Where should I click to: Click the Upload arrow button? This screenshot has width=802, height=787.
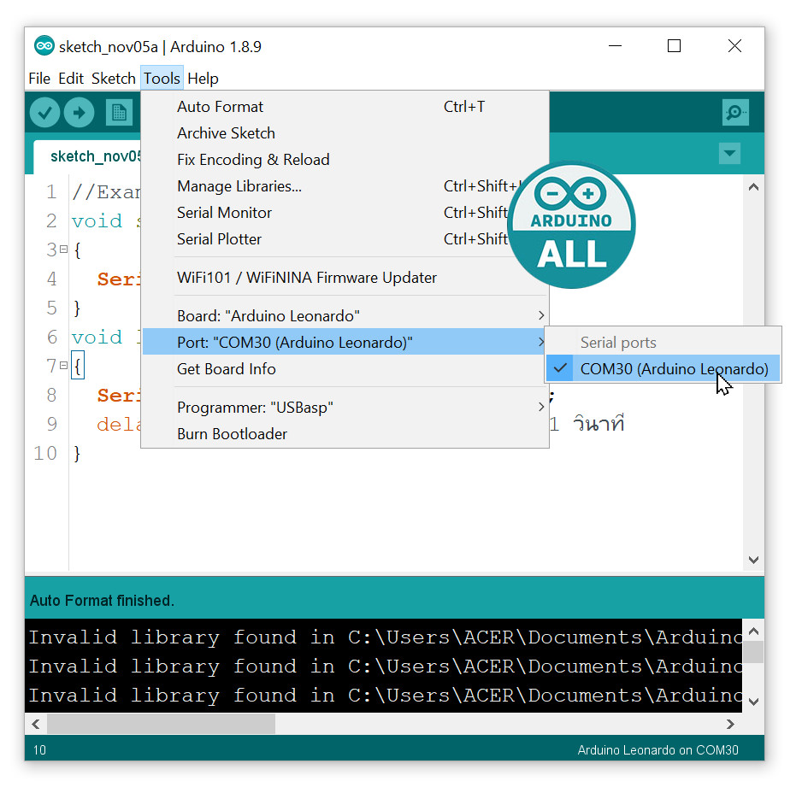(79, 113)
